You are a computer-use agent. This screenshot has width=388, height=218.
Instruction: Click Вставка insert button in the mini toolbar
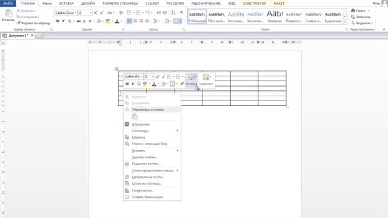point(192,80)
